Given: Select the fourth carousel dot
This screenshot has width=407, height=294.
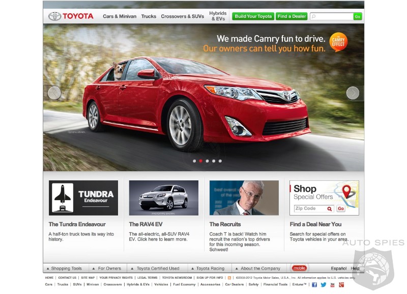Looking at the screenshot, I should pyautogui.click(x=214, y=161).
